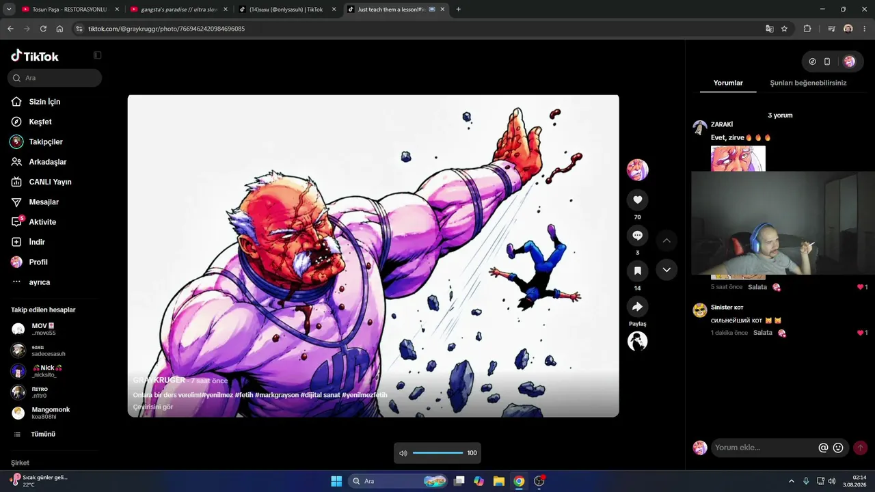Click the volume speaker icon
Image resolution: width=875 pixels, height=492 pixels.
click(x=403, y=453)
